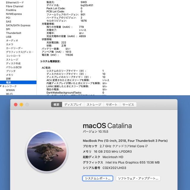Select ストレージ in System Report sidebar
Viewport: 190px width, 190px height.
coord(12,60)
